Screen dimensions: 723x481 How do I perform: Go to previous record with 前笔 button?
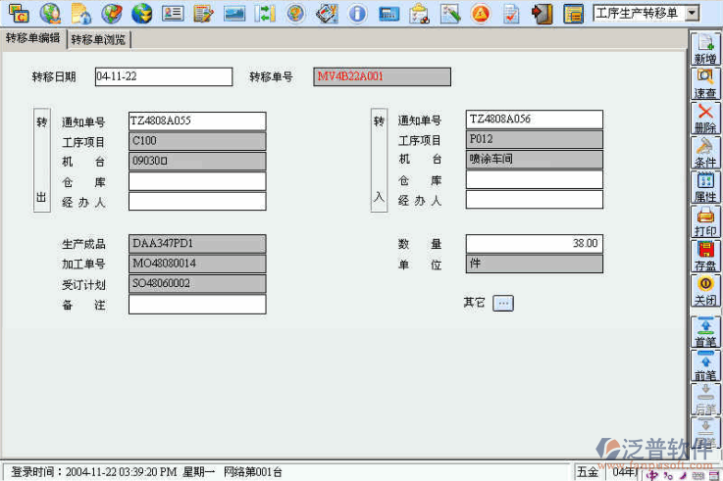[704, 365]
